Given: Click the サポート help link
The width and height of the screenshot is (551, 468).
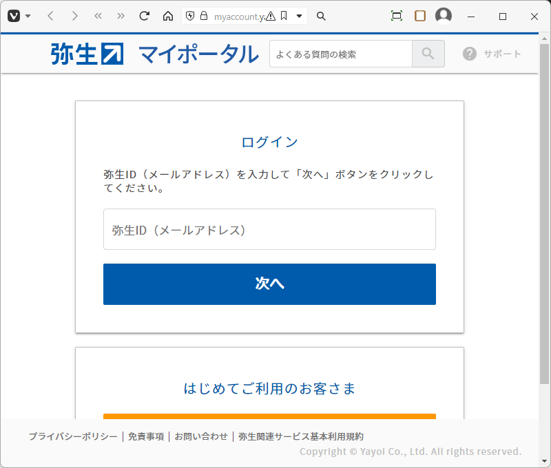Looking at the screenshot, I should [492, 54].
